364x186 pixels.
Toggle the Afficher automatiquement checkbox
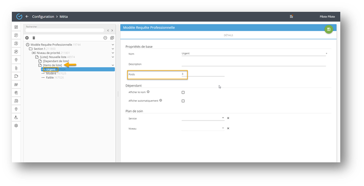click(183, 101)
